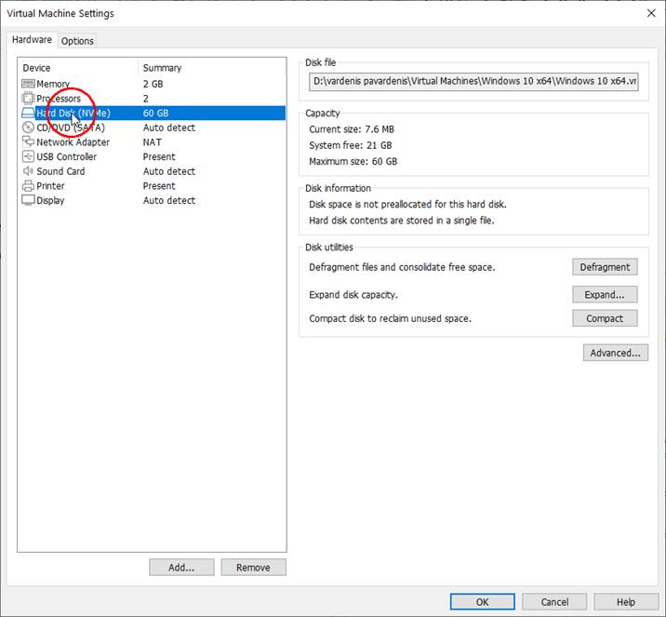Open Help for virtual machine settings

(x=626, y=602)
